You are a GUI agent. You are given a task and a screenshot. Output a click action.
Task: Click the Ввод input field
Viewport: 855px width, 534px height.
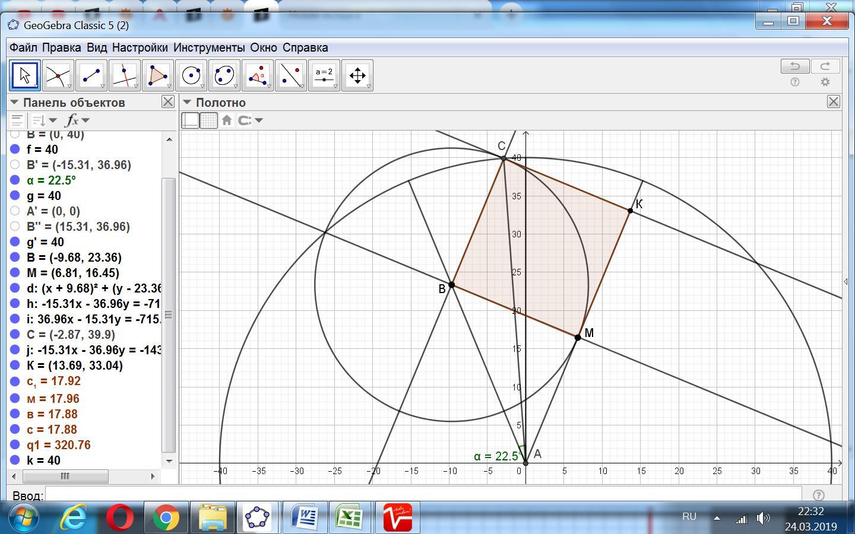pos(423,495)
